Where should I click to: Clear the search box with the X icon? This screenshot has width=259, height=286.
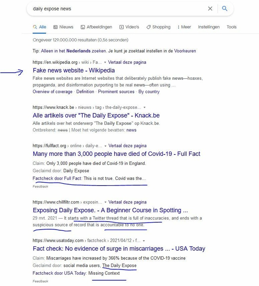tap(210, 9)
